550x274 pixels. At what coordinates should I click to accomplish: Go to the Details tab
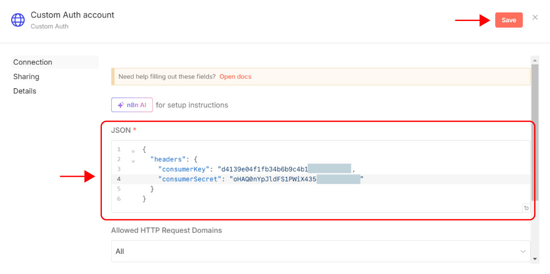coord(25,91)
